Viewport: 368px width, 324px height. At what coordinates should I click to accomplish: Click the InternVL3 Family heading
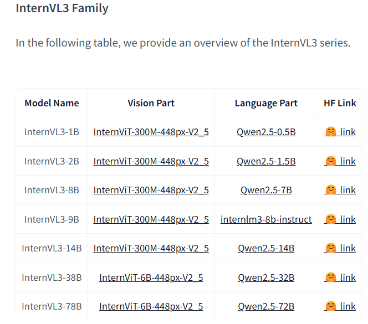pos(62,8)
